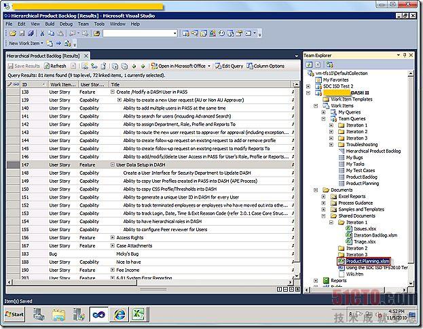Click the Open File toolbar icon
Screen dimensions: 423x329
click(x=13, y=33)
